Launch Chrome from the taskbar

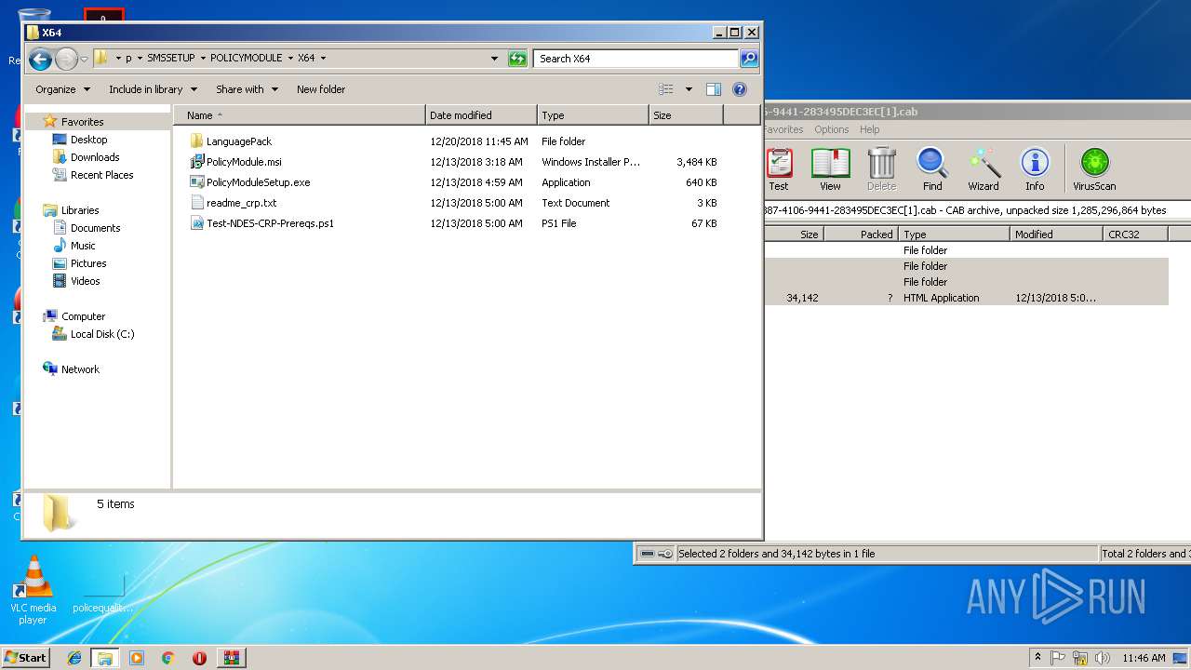(x=167, y=658)
